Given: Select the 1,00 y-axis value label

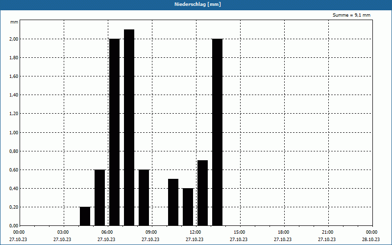Looking at the screenshot, I should click(14, 132).
